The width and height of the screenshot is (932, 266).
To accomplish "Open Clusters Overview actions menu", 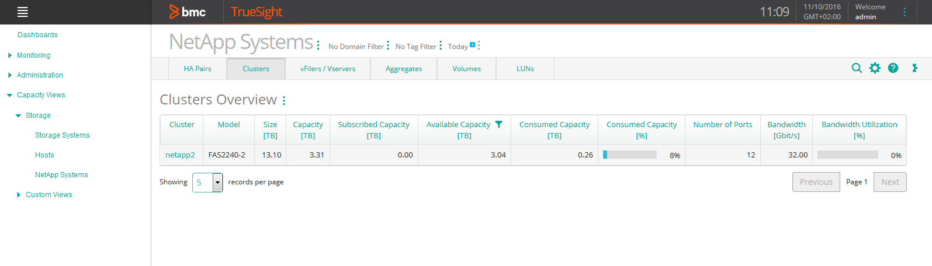I will pos(284,100).
